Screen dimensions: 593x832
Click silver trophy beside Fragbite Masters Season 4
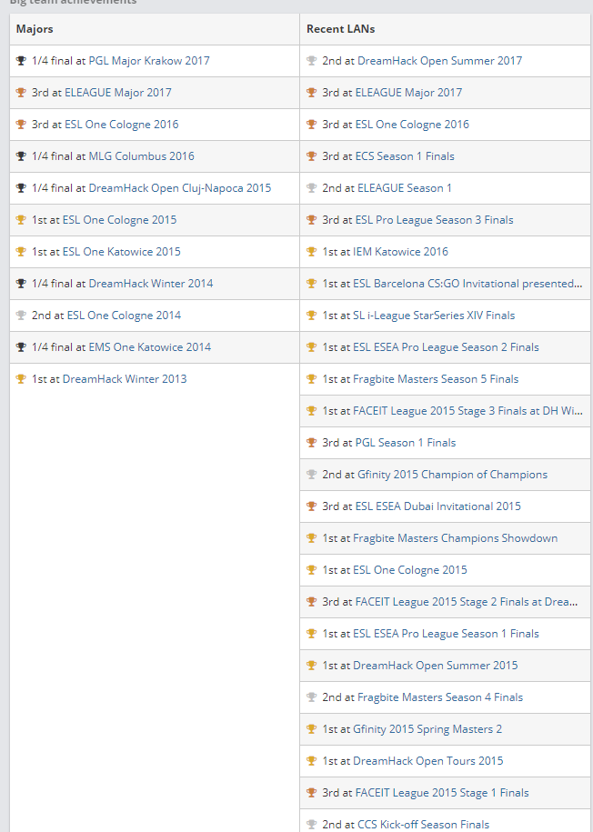point(312,697)
